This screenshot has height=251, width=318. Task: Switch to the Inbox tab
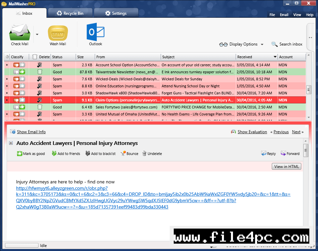pyautogui.click(x=24, y=13)
